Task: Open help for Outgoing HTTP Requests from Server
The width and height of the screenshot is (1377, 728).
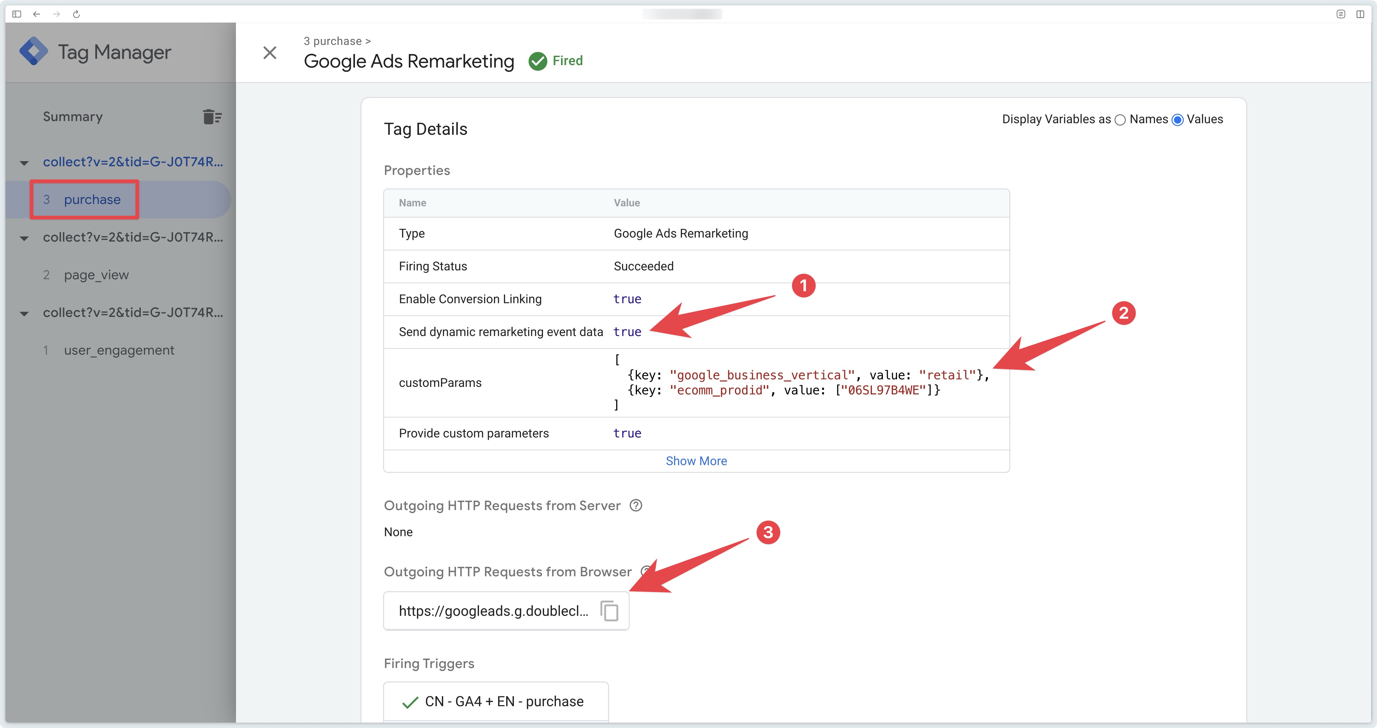Action: (x=636, y=506)
